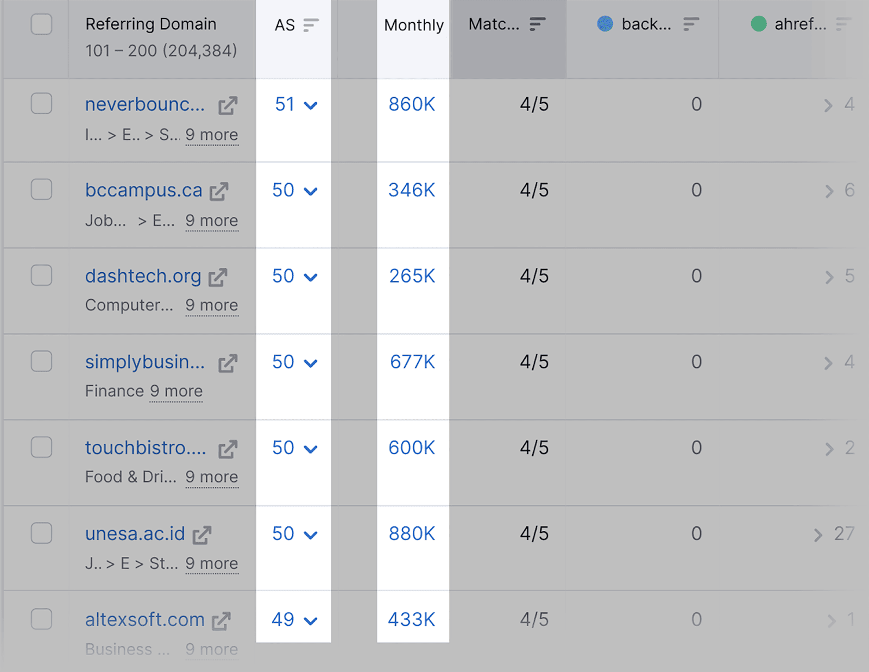Open touchbistro external link icon

point(228,448)
